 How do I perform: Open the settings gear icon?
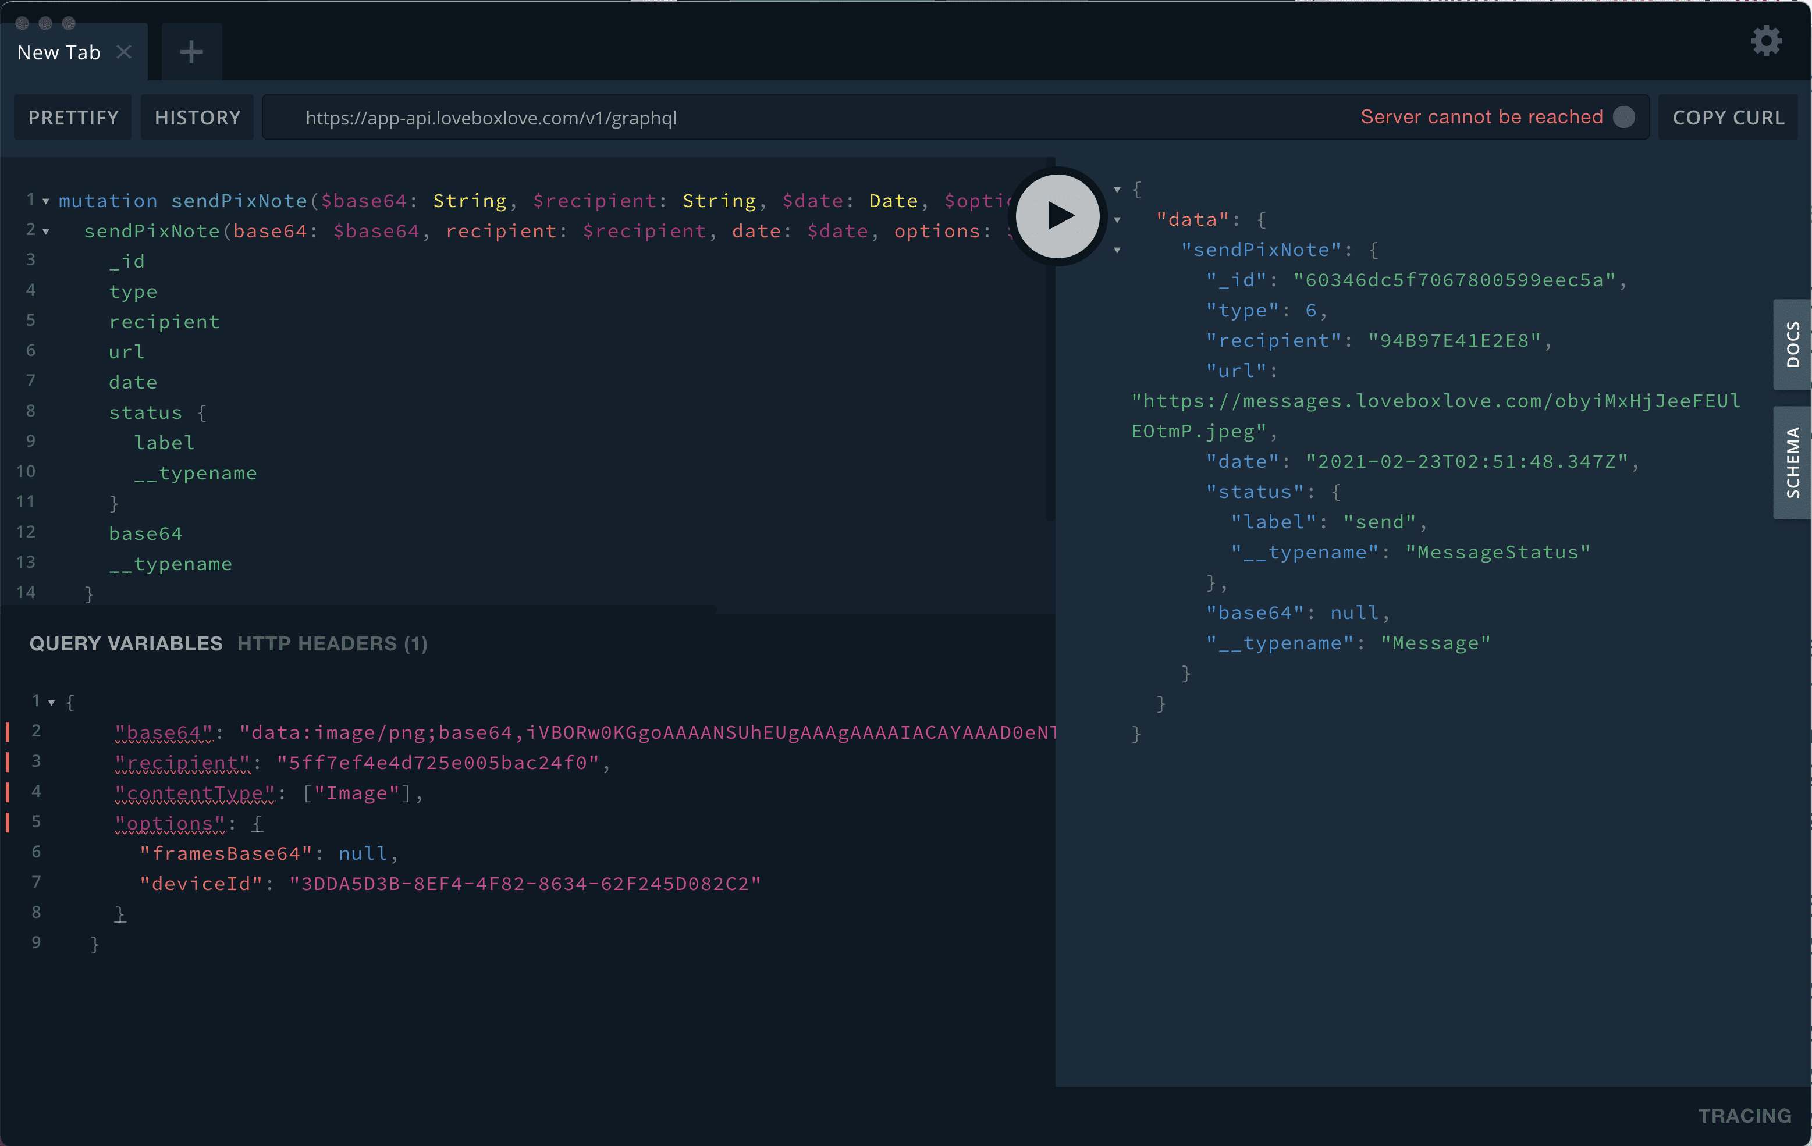1765,41
